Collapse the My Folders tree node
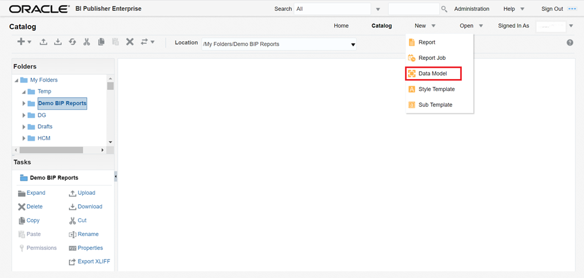Screen dimensions: 584x278 click(x=16, y=80)
